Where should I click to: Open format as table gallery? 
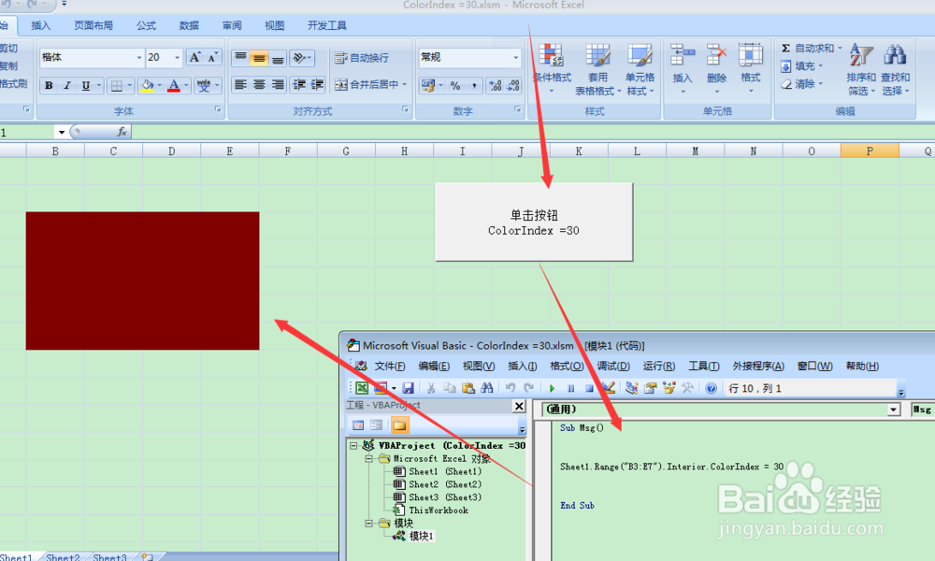(x=597, y=69)
